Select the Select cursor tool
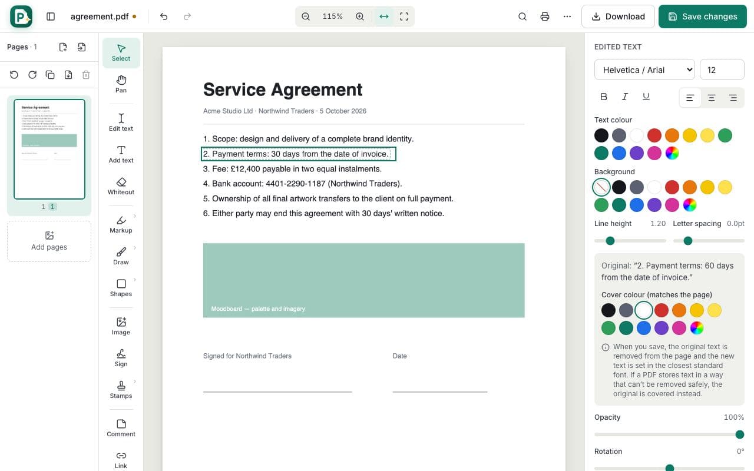 click(x=121, y=52)
